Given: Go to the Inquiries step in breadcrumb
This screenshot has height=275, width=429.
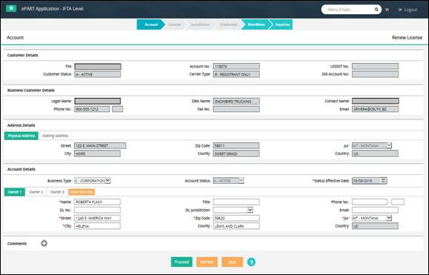Looking at the screenshot, I should pyautogui.click(x=282, y=24).
